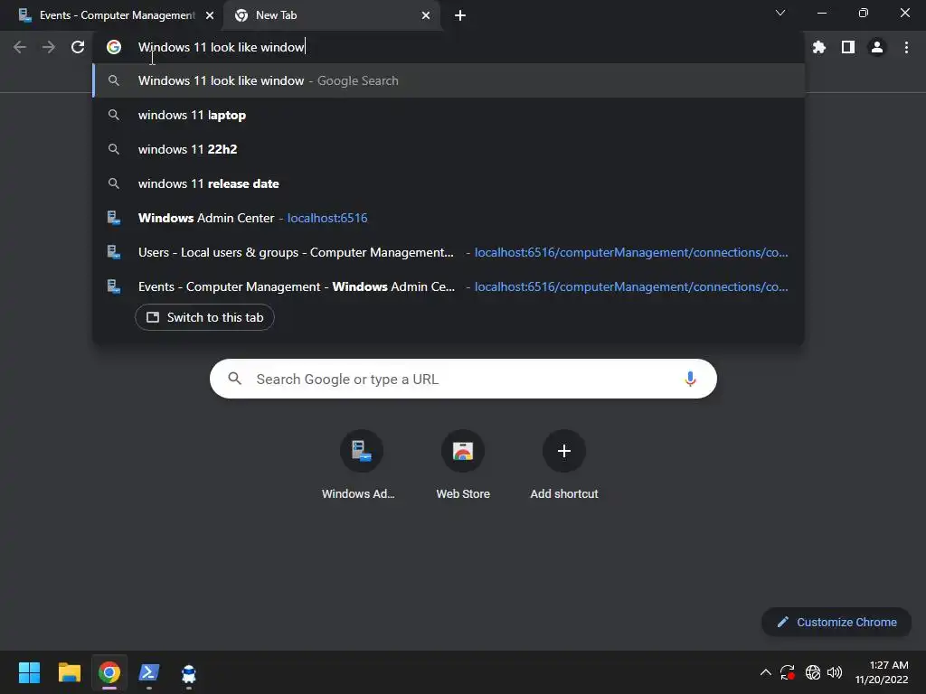
Task: Close the New Tab tab
Action: 426,15
